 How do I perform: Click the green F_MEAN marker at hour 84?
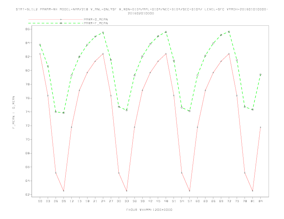[260, 74]
